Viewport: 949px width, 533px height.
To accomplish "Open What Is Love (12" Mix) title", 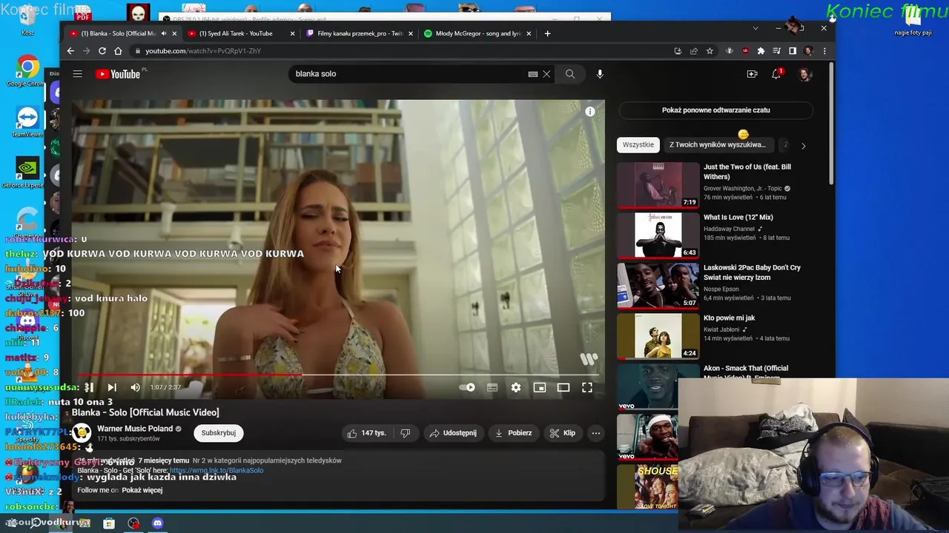I will click(738, 218).
